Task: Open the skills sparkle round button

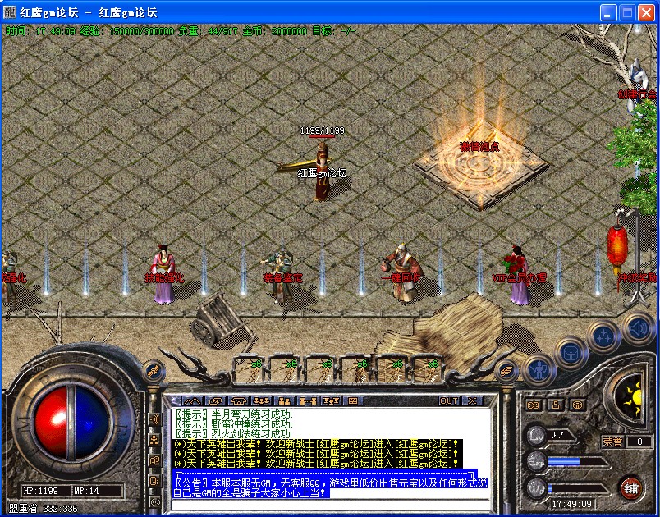Action: point(603,337)
